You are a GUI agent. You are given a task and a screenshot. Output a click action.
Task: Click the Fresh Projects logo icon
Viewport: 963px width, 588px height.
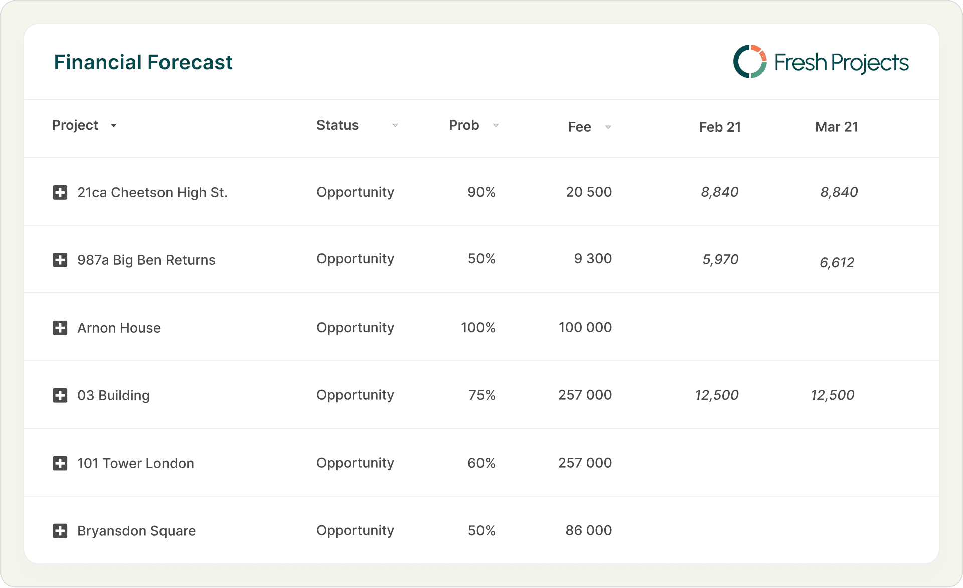tap(750, 62)
